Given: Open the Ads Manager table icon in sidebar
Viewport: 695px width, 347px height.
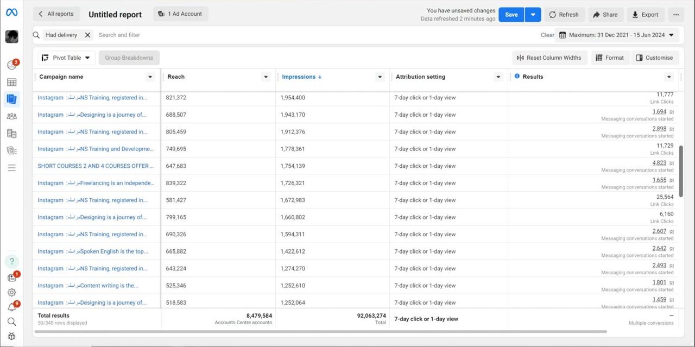Looking at the screenshot, I should pyautogui.click(x=11, y=83).
